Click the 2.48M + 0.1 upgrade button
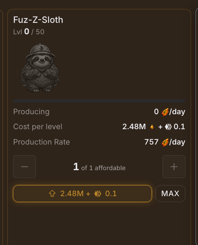198x245 pixels. coord(82,193)
